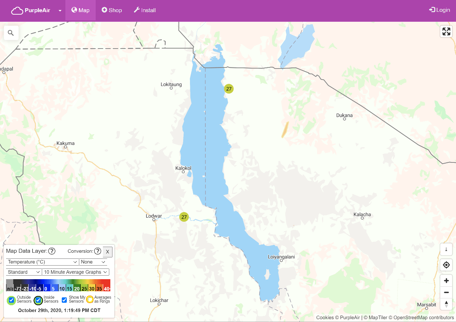Select the sensor marker near Lodwar
Viewport: 456px width, 322px height.
tap(184, 217)
